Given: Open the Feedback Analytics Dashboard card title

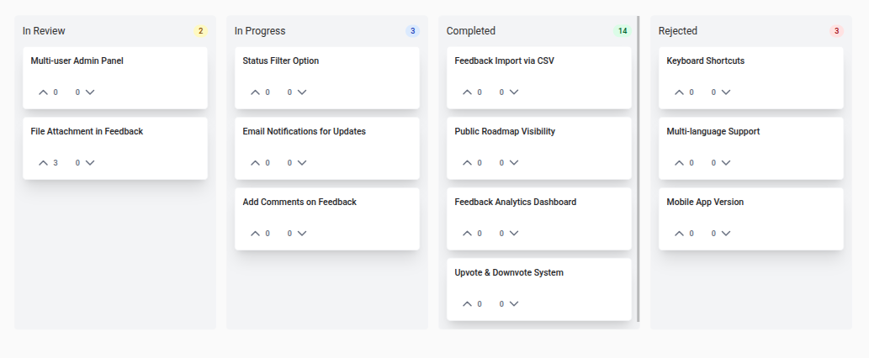Looking at the screenshot, I should point(515,202).
